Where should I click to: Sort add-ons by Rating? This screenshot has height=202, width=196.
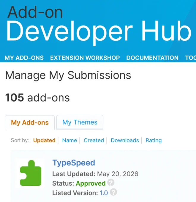(154, 140)
